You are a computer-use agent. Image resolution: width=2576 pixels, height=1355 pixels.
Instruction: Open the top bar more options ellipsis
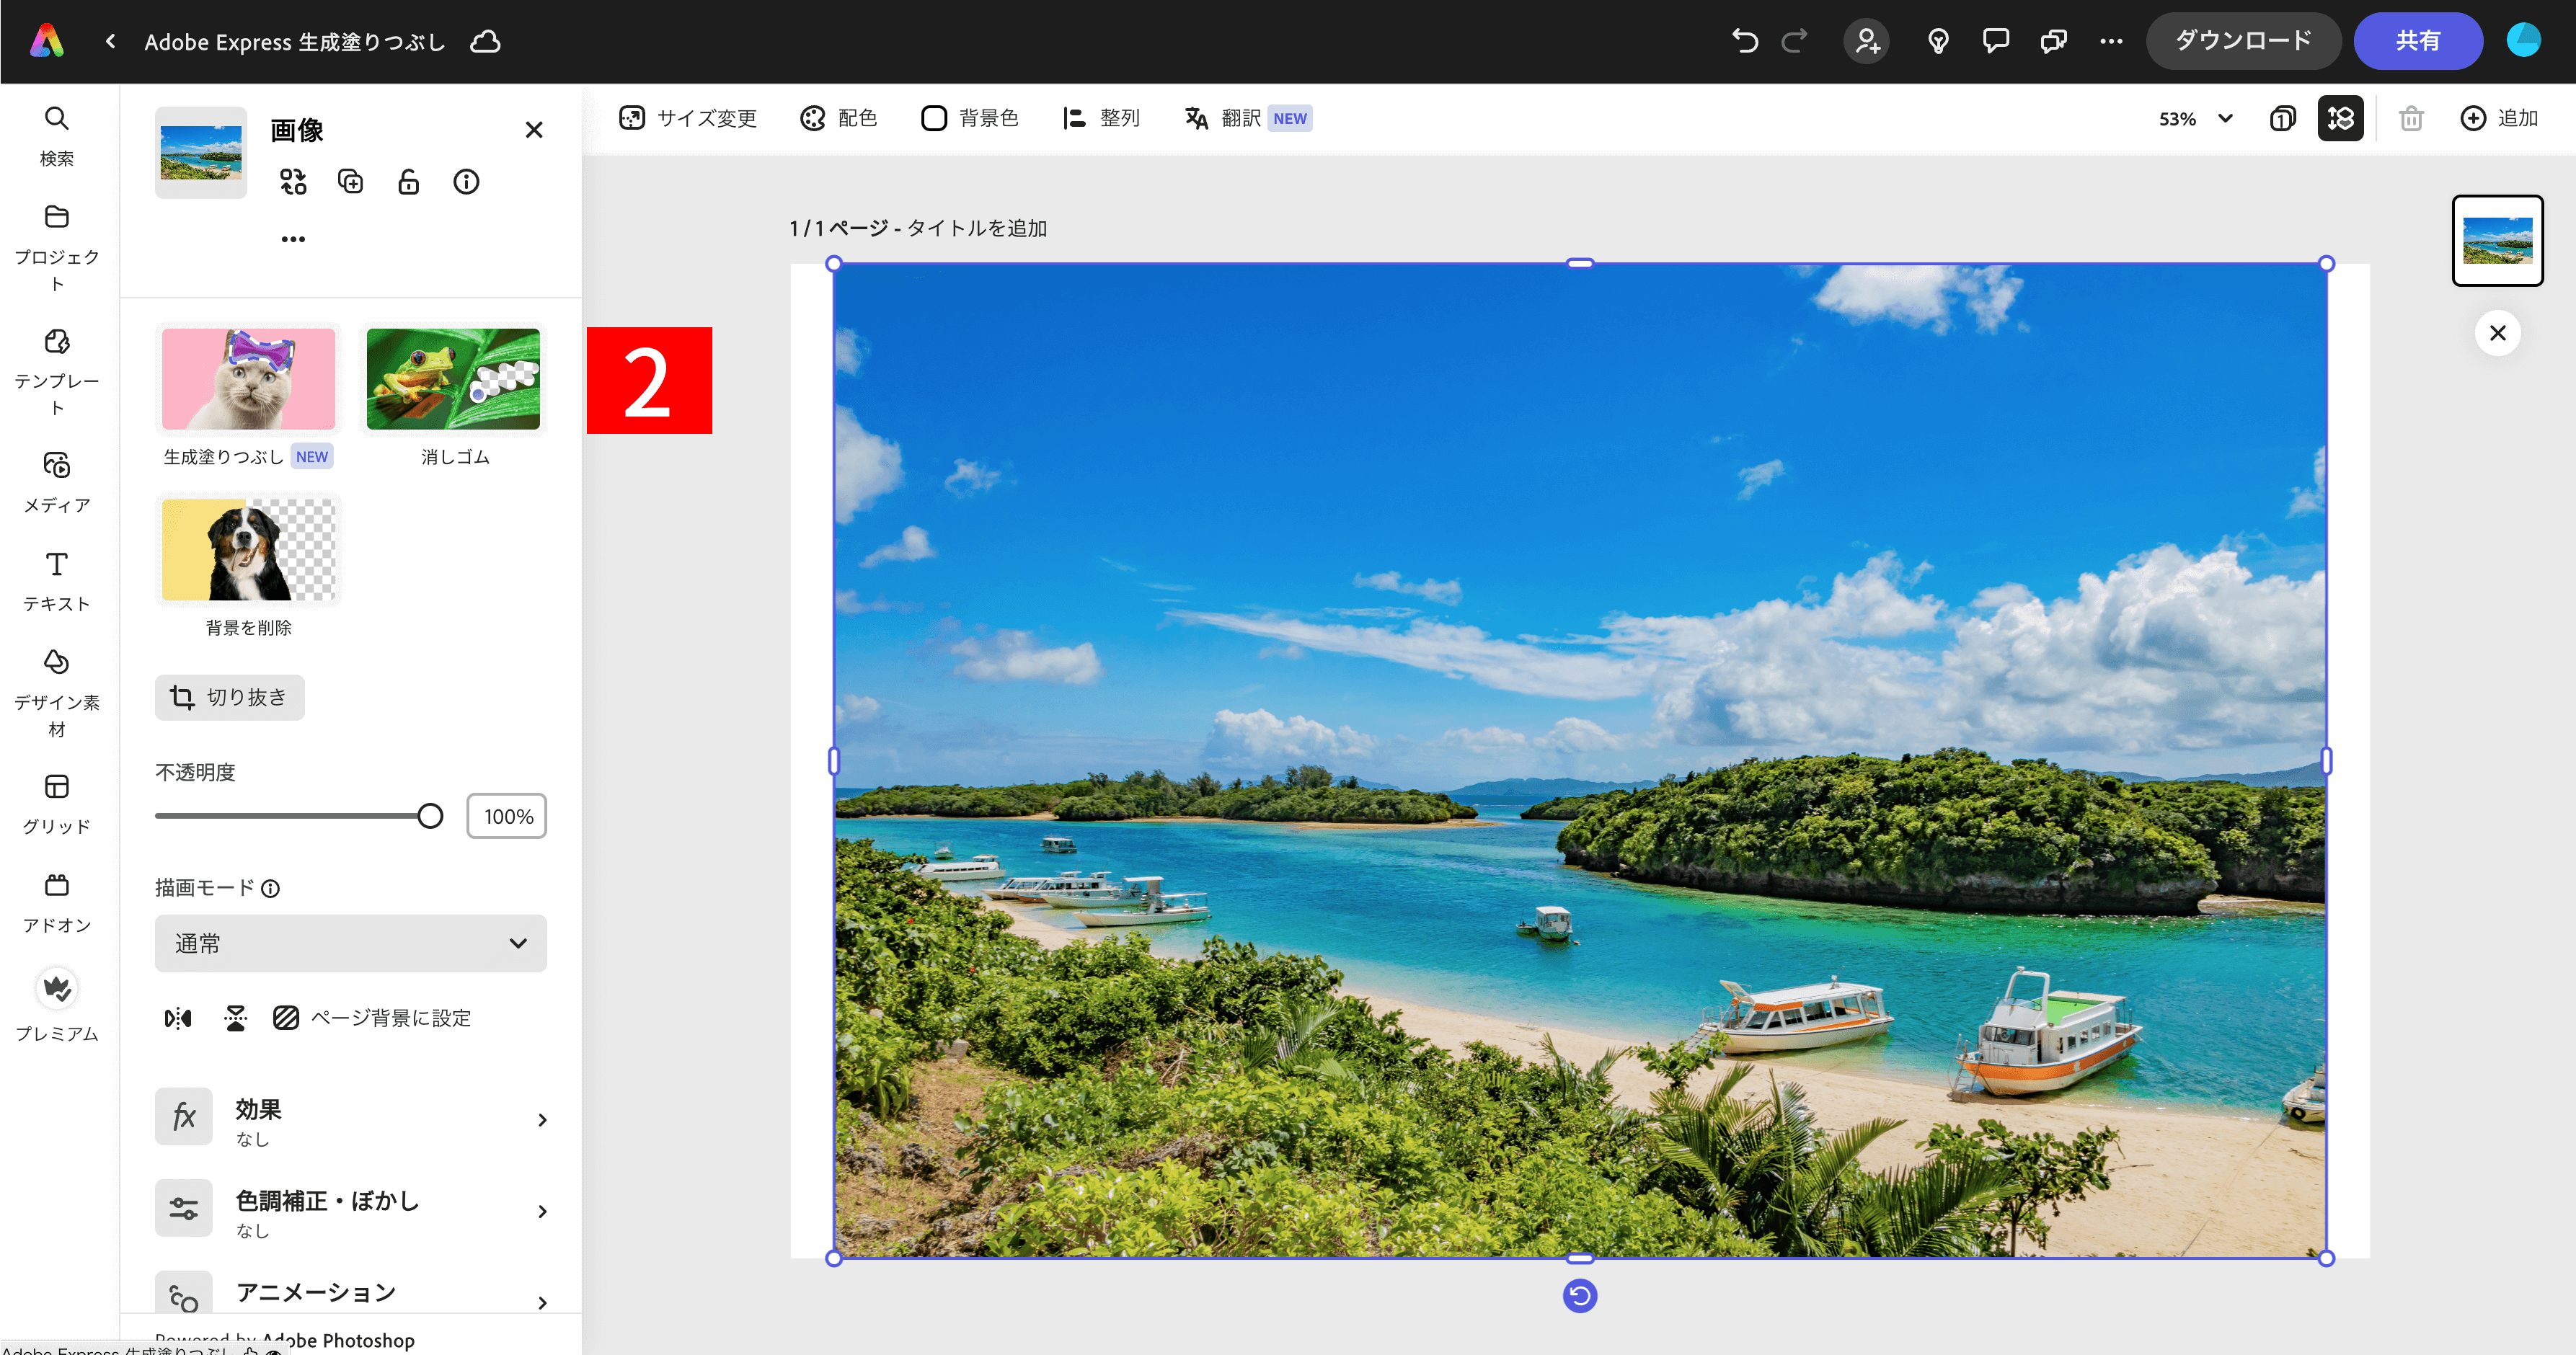pyautogui.click(x=2111, y=41)
